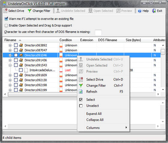Click the Exit door icon
Image resolution: width=168 pixels, height=143 pixels.
pyautogui.click(x=154, y=11)
